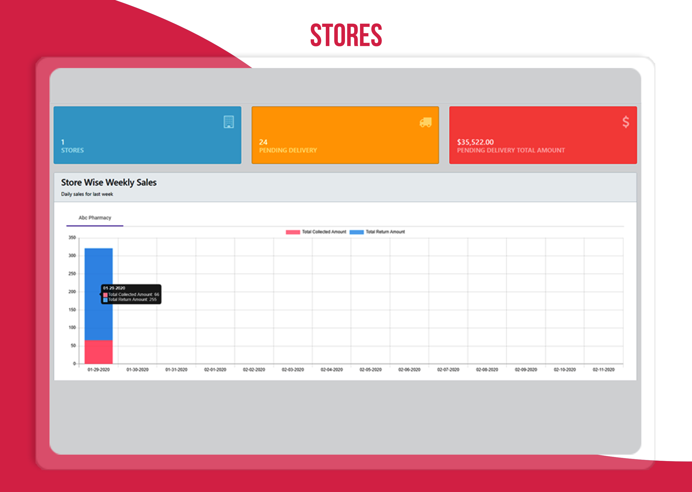
Task: Open the orange Pending Delivery card
Action: click(x=345, y=135)
